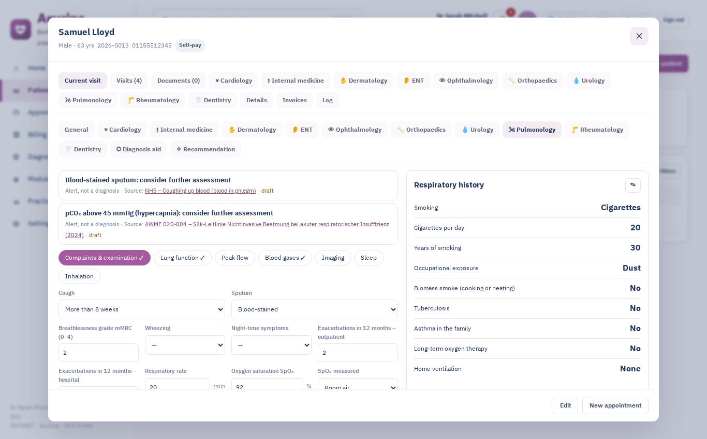
Task: Click the Edit button
Action: click(565, 405)
